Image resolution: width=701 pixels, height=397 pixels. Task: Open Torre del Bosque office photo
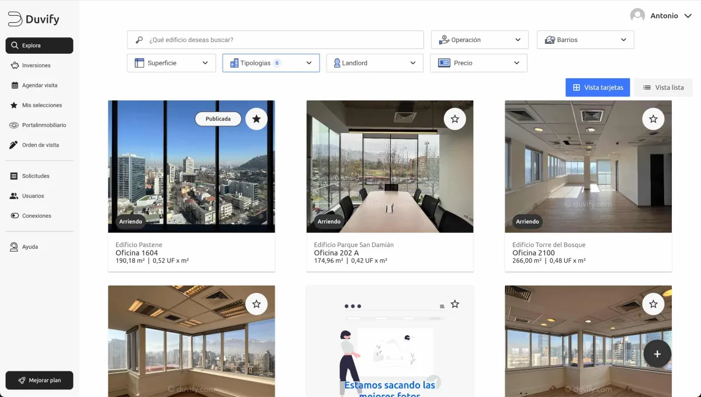[588, 166]
